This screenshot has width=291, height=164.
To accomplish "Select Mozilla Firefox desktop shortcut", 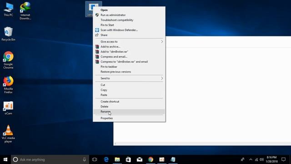I will tap(8, 85).
